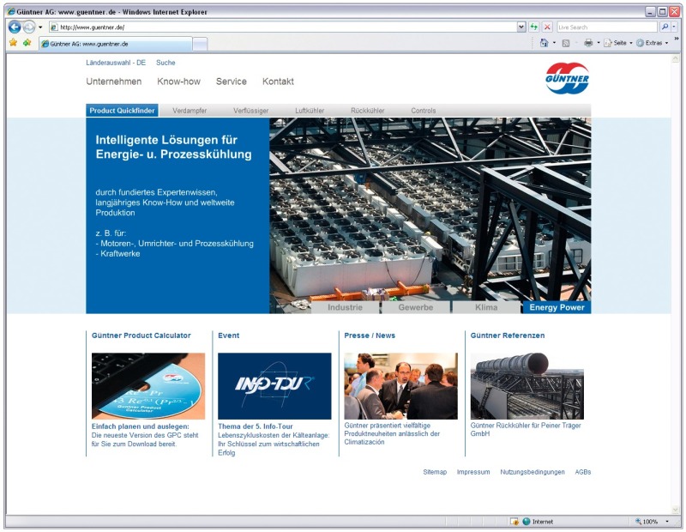Show more toolbar commands chevron
The height and width of the screenshot is (532, 686).
point(677,39)
